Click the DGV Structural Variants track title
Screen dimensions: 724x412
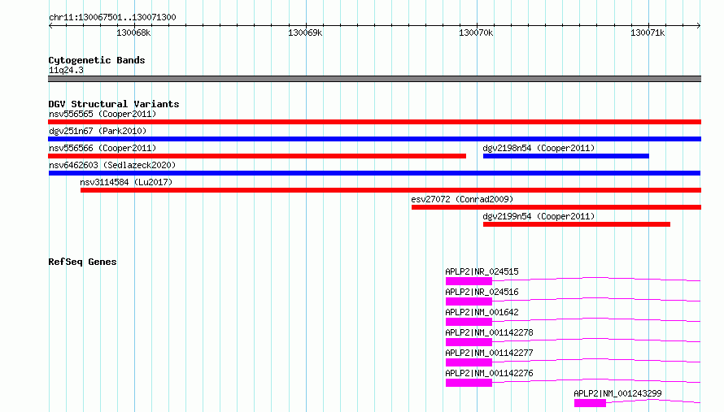tap(114, 104)
